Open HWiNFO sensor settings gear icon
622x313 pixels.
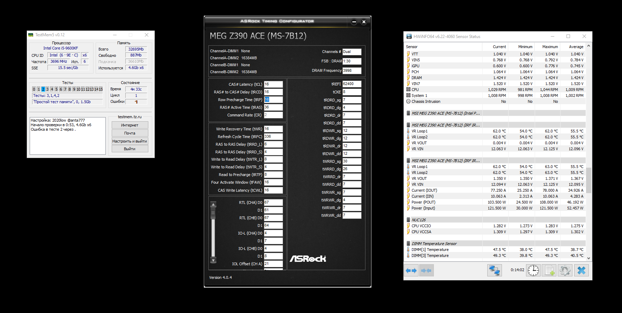point(565,270)
